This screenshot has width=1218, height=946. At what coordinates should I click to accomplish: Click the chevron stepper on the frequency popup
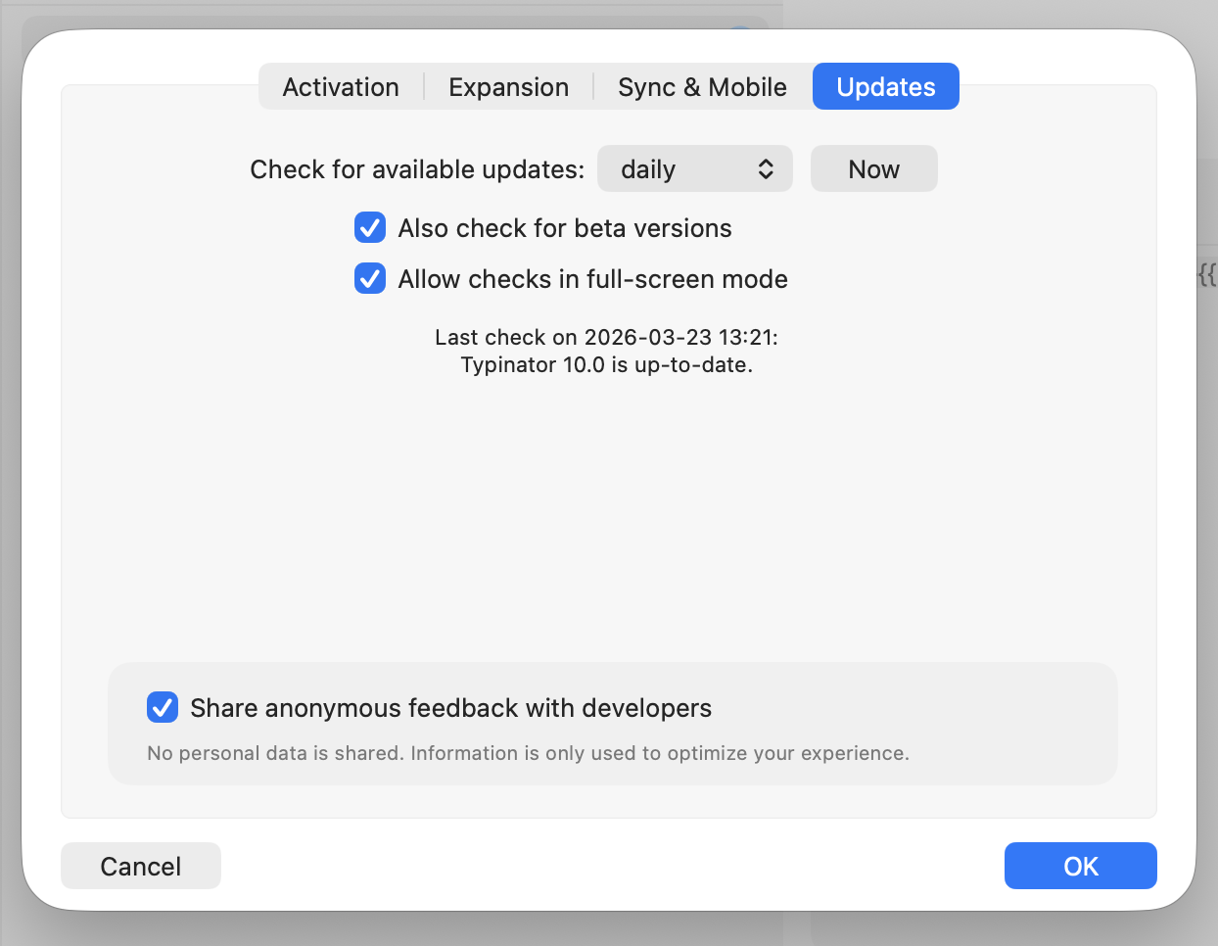tap(767, 168)
